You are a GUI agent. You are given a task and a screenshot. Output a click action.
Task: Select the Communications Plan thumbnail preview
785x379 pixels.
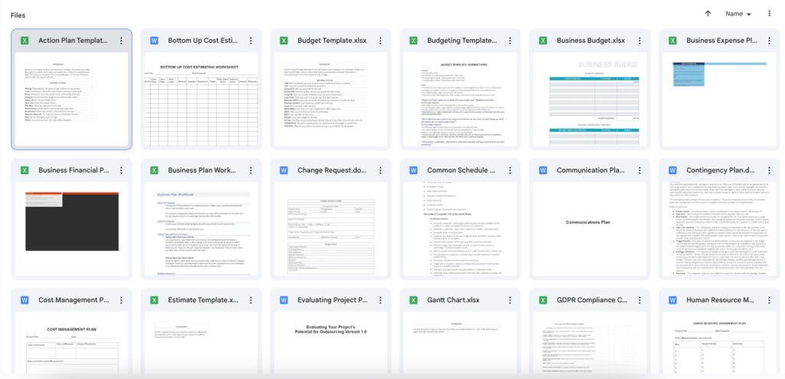click(x=590, y=229)
